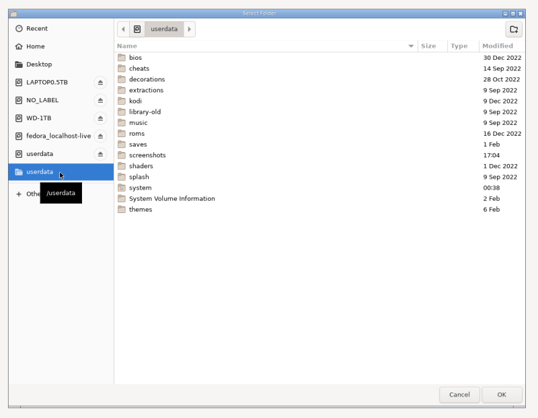
Task: Click the themes folder icon
Action: (x=122, y=209)
